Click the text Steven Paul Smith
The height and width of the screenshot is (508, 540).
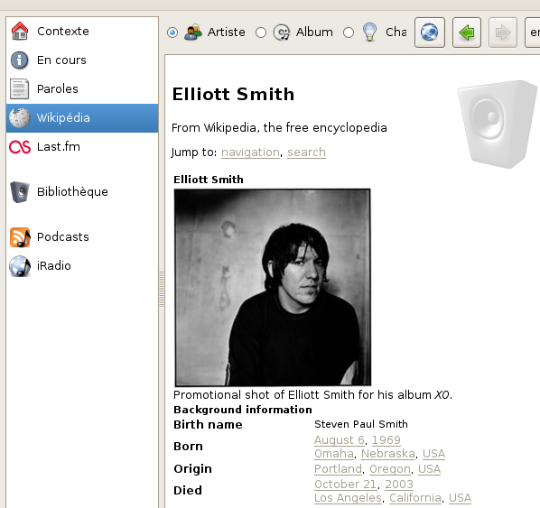361,424
